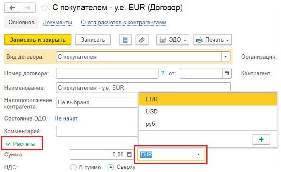The height and width of the screenshot is (172, 281).
Task: Click green plus to add currency
Action: click(261, 140)
